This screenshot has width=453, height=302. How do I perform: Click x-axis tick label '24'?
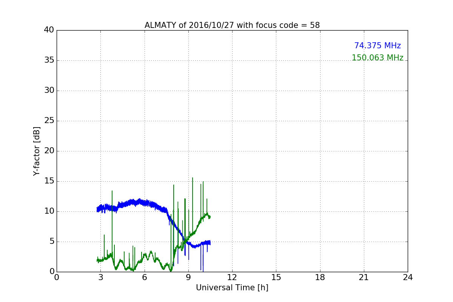tap(408, 277)
